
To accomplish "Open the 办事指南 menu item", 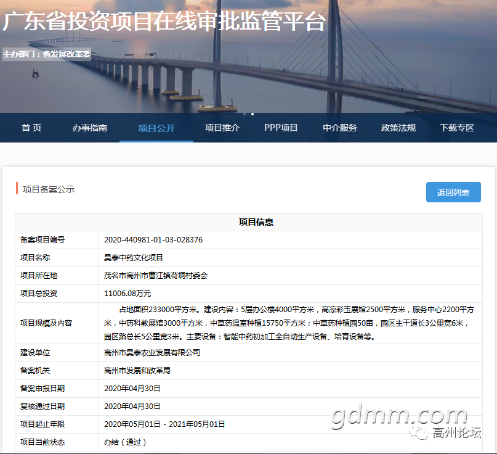I will click(x=90, y=128).
